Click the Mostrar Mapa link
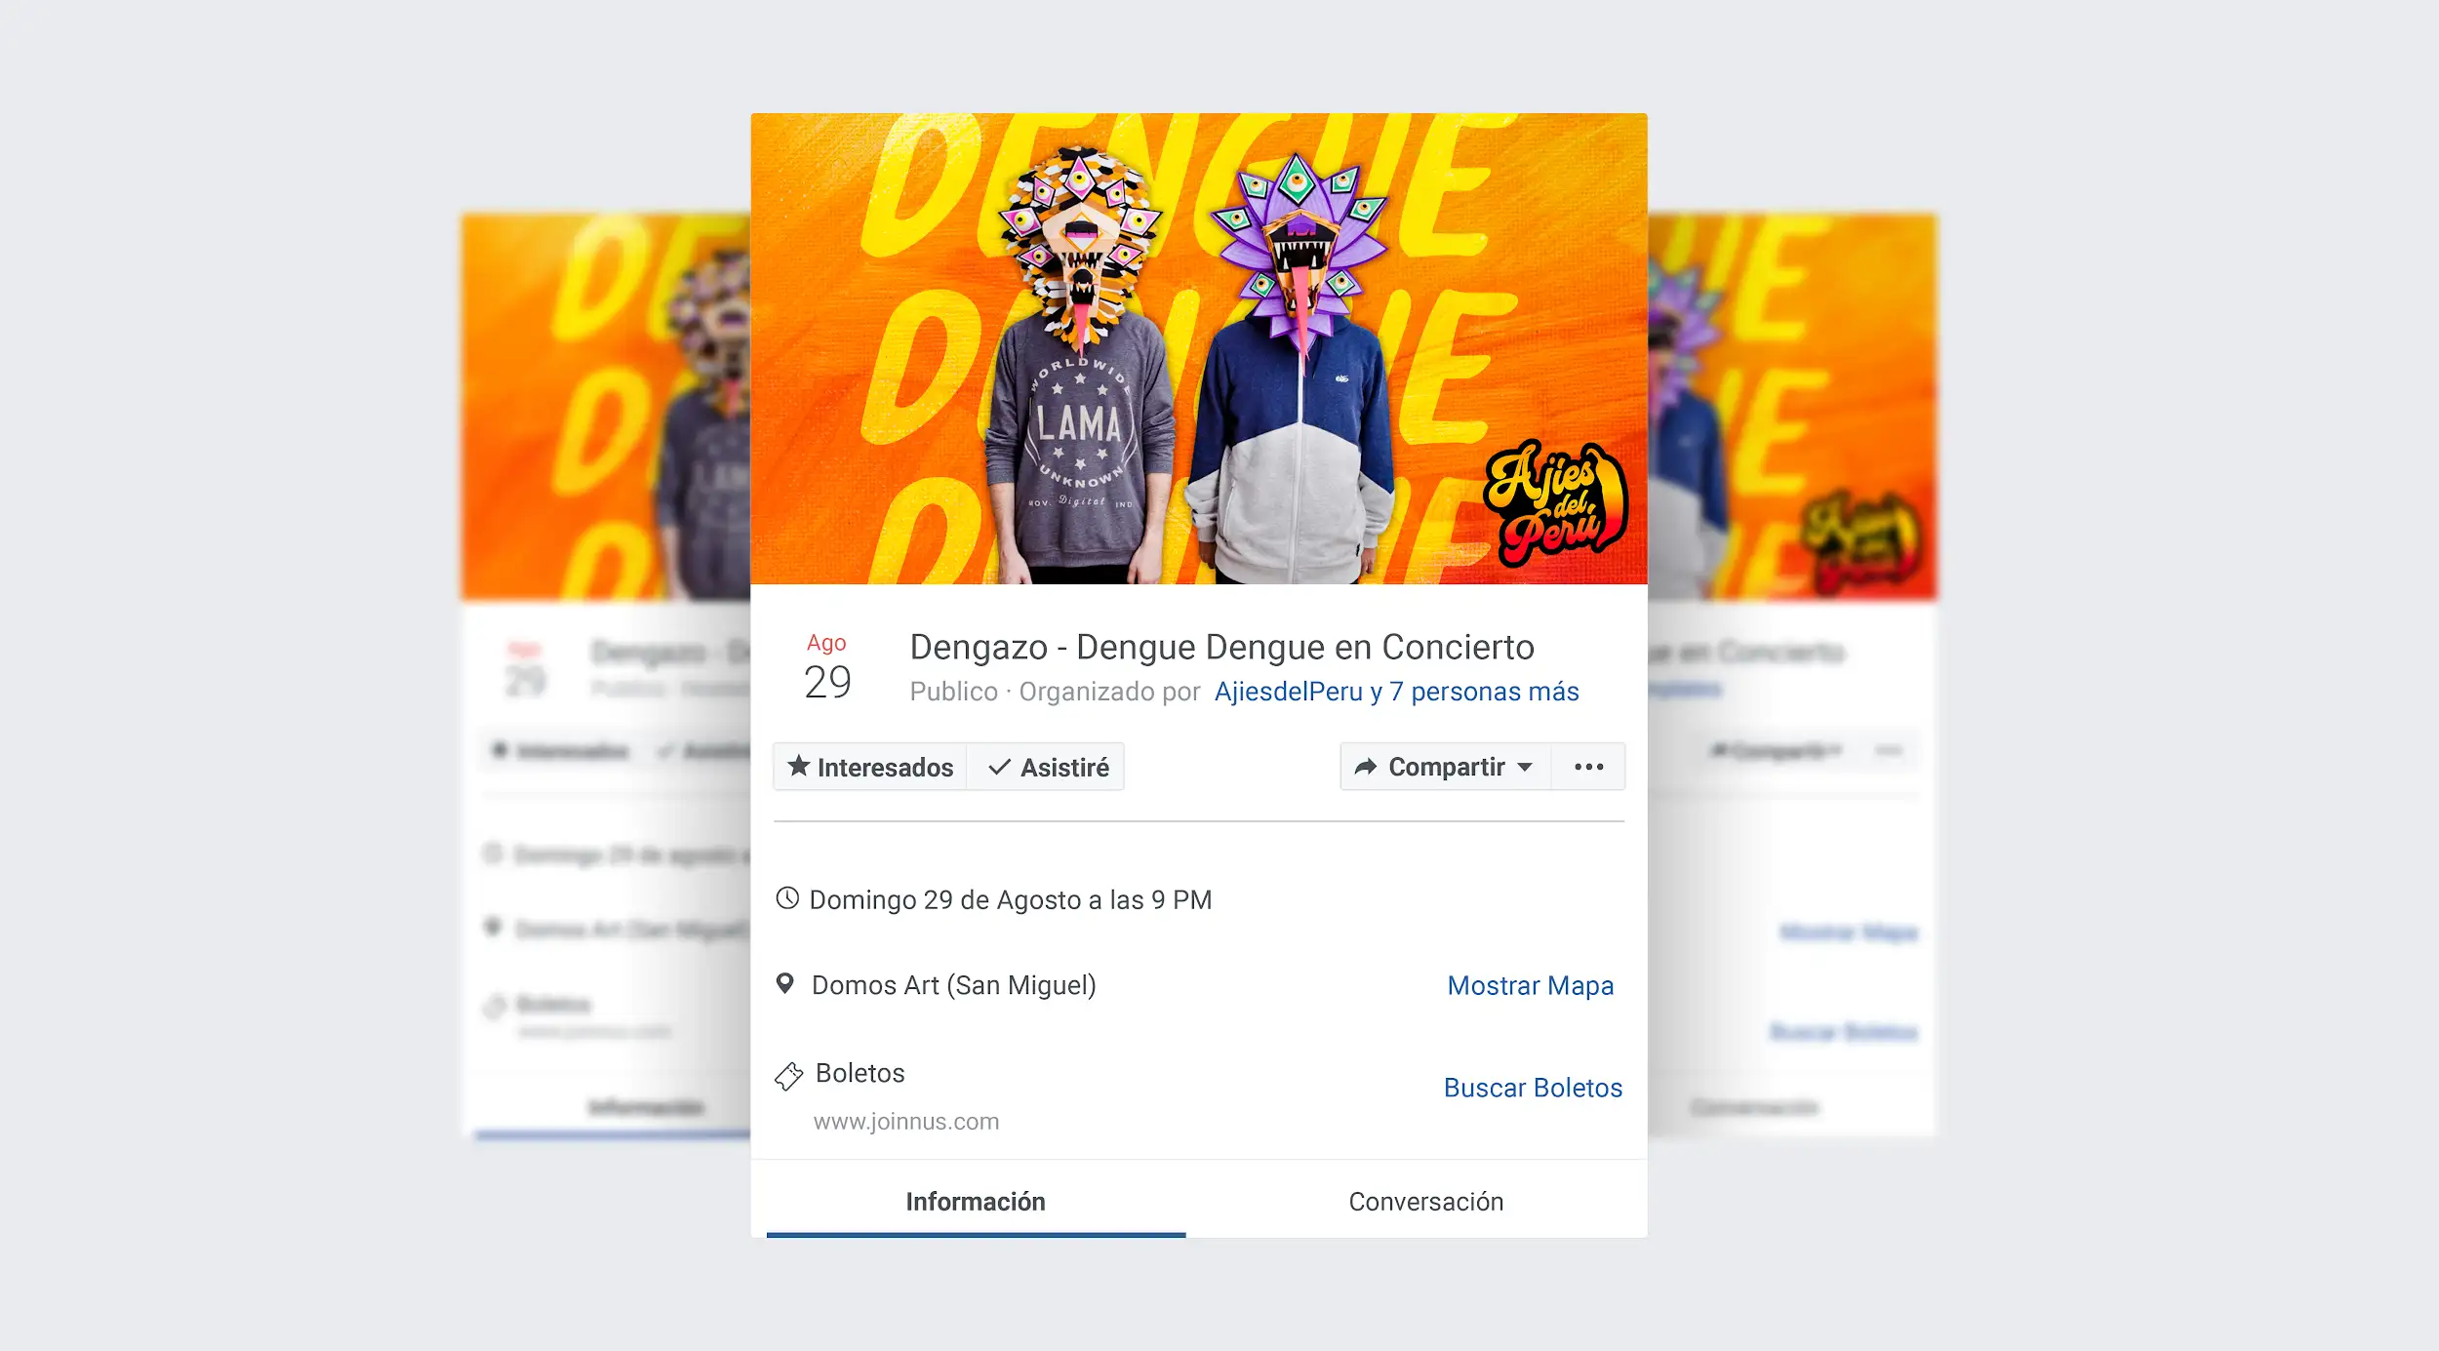Screen dimensions: 2439x1351 pos(1530,985)
